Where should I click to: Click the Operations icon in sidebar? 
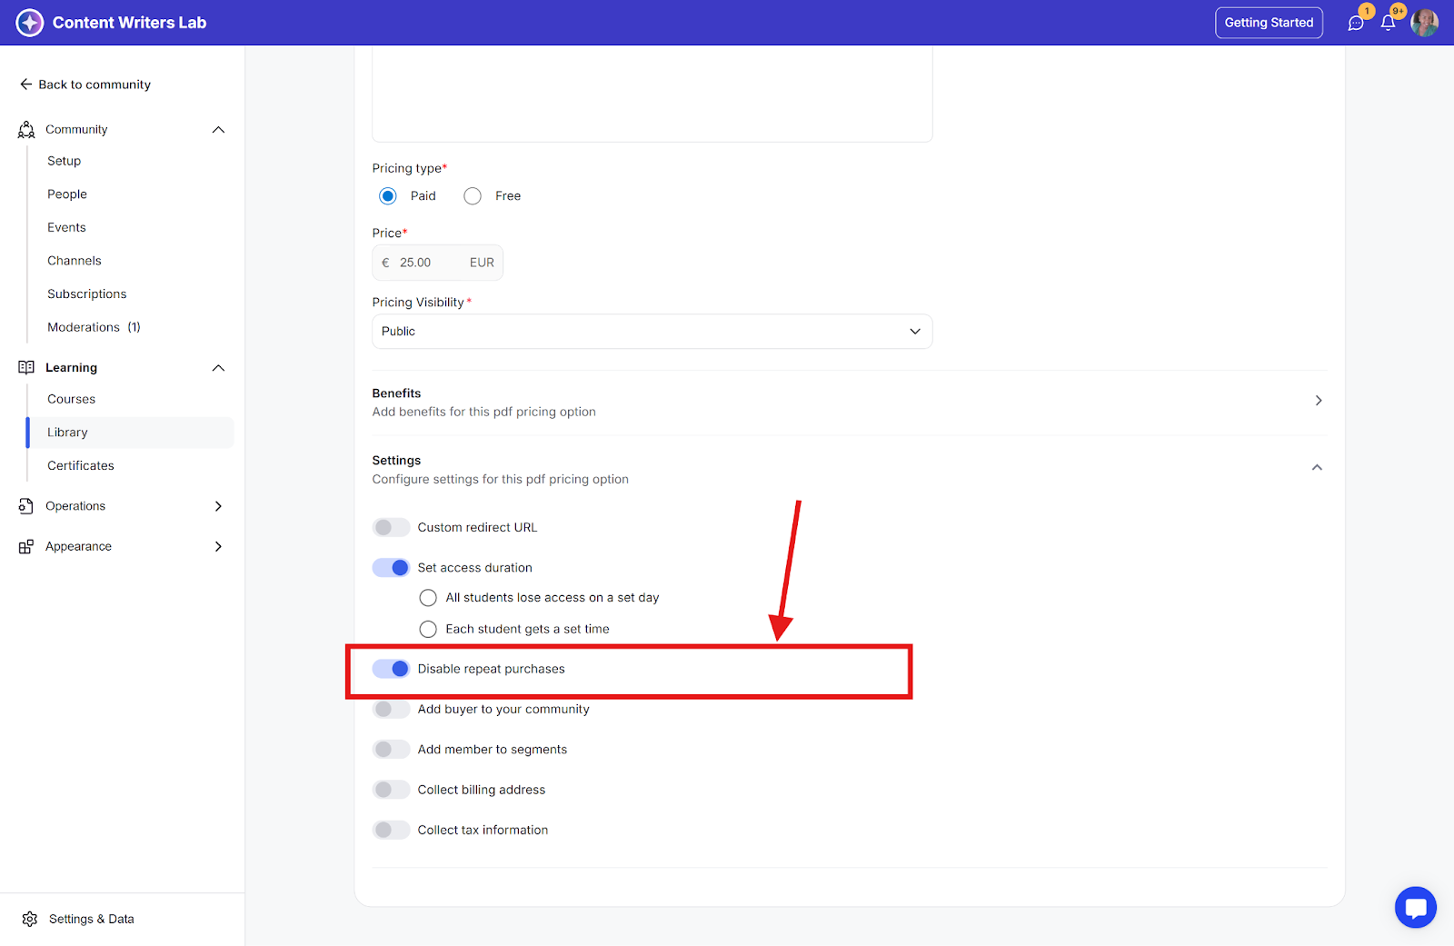26,506
